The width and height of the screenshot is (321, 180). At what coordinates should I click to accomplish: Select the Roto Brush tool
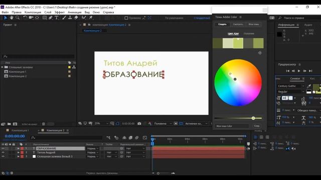pyautogui.click(x=84, y=18)
